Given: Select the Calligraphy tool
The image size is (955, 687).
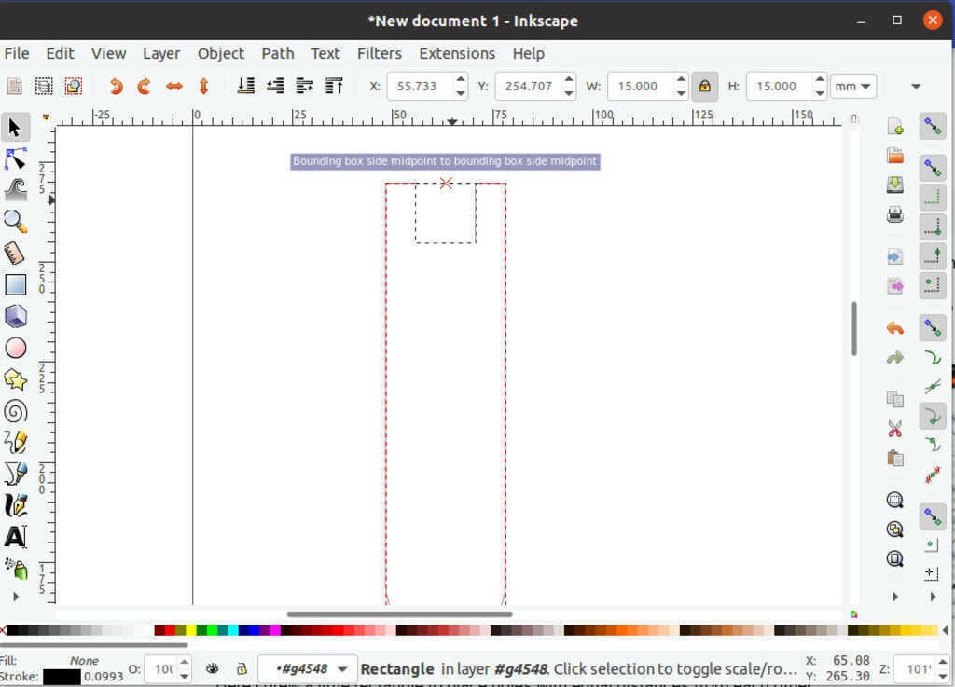Looking at the screenshot, I should click(15, 505).
